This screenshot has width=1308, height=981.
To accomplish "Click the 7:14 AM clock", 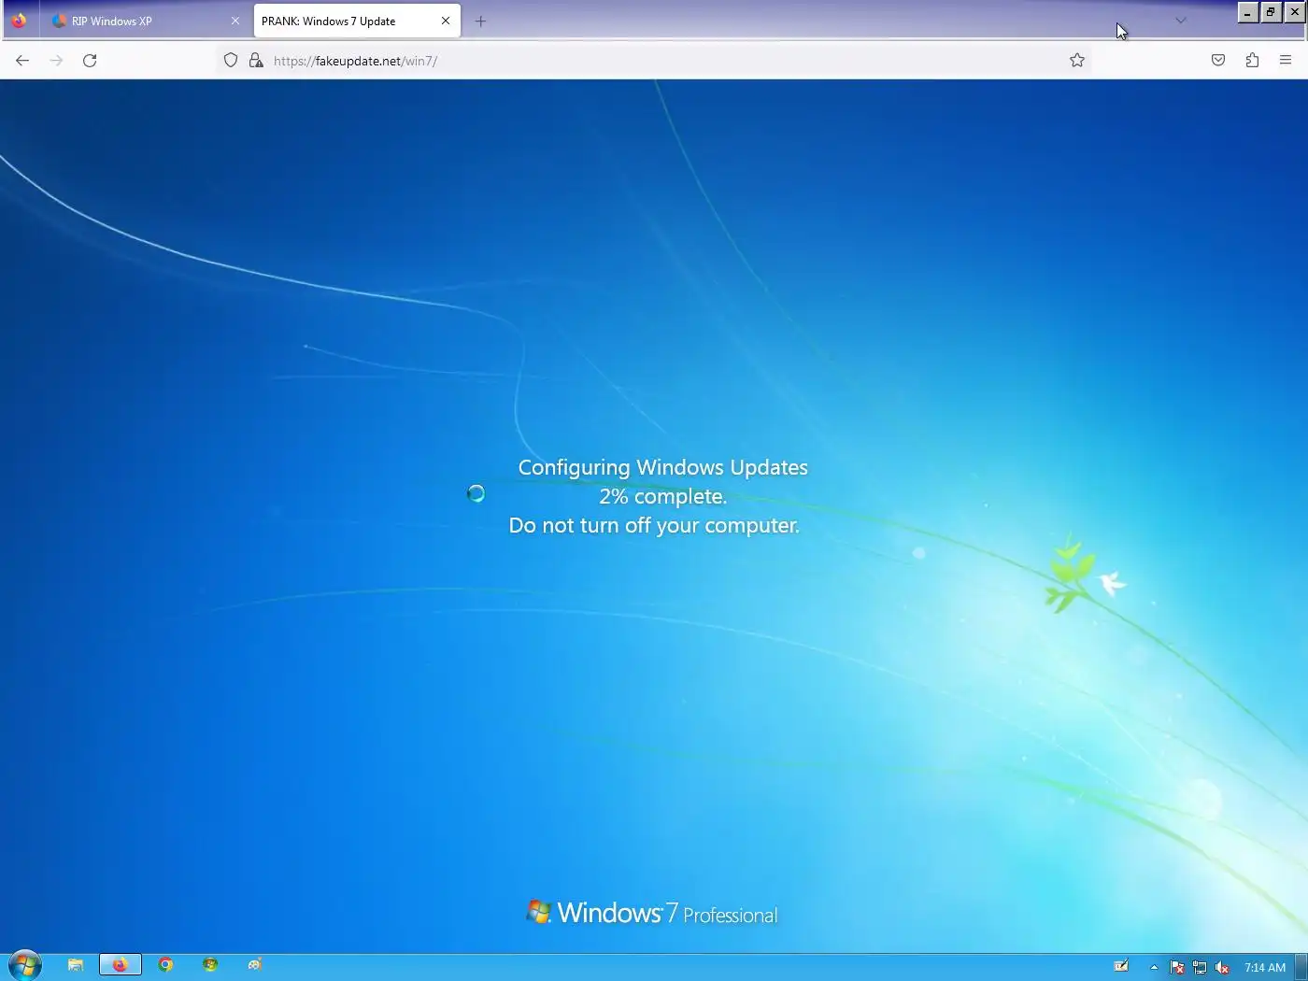I will 1265,968.
